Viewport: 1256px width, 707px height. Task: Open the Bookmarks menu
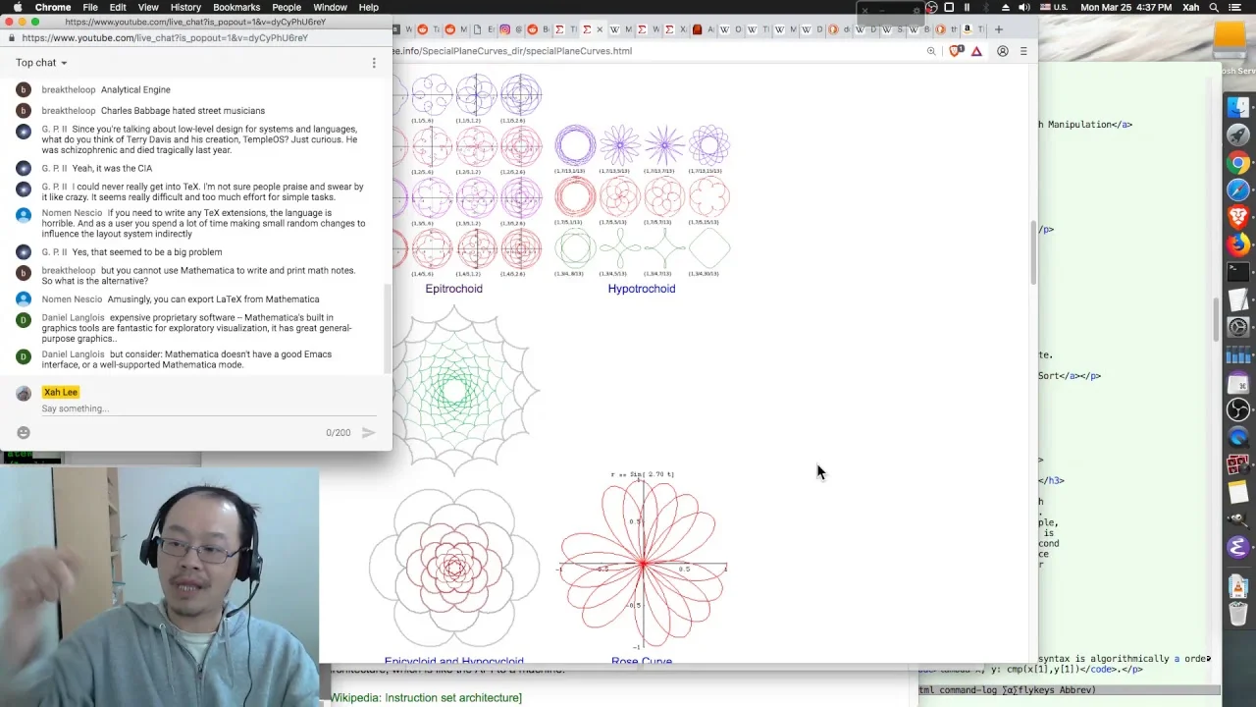(x=236, y=7)
